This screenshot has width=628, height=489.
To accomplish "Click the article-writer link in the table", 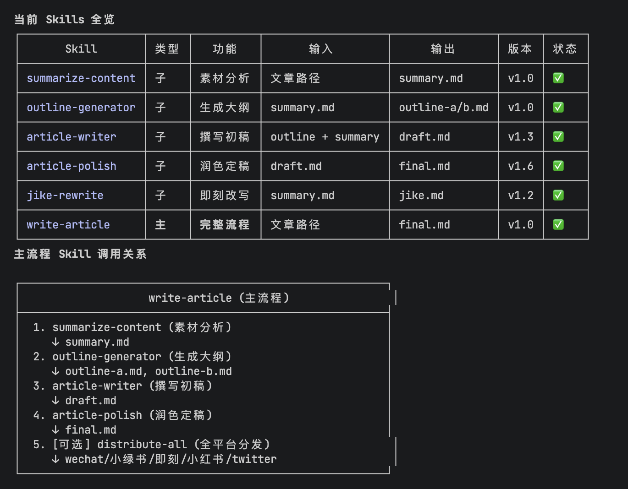I will 72,137.
